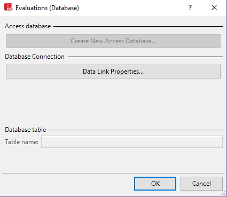Click the Evaluations (Database) title text
The image size is (227, 197).
(x=47, y=8)
